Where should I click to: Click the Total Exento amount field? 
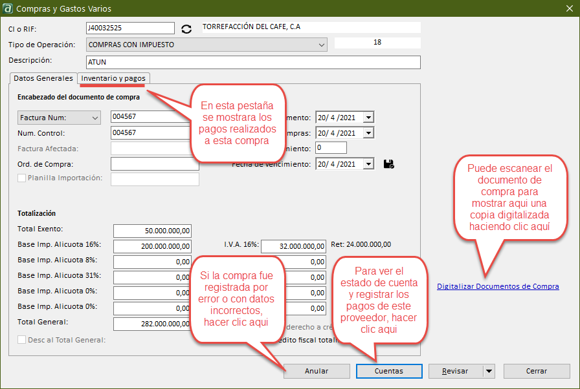coord(152,231)
